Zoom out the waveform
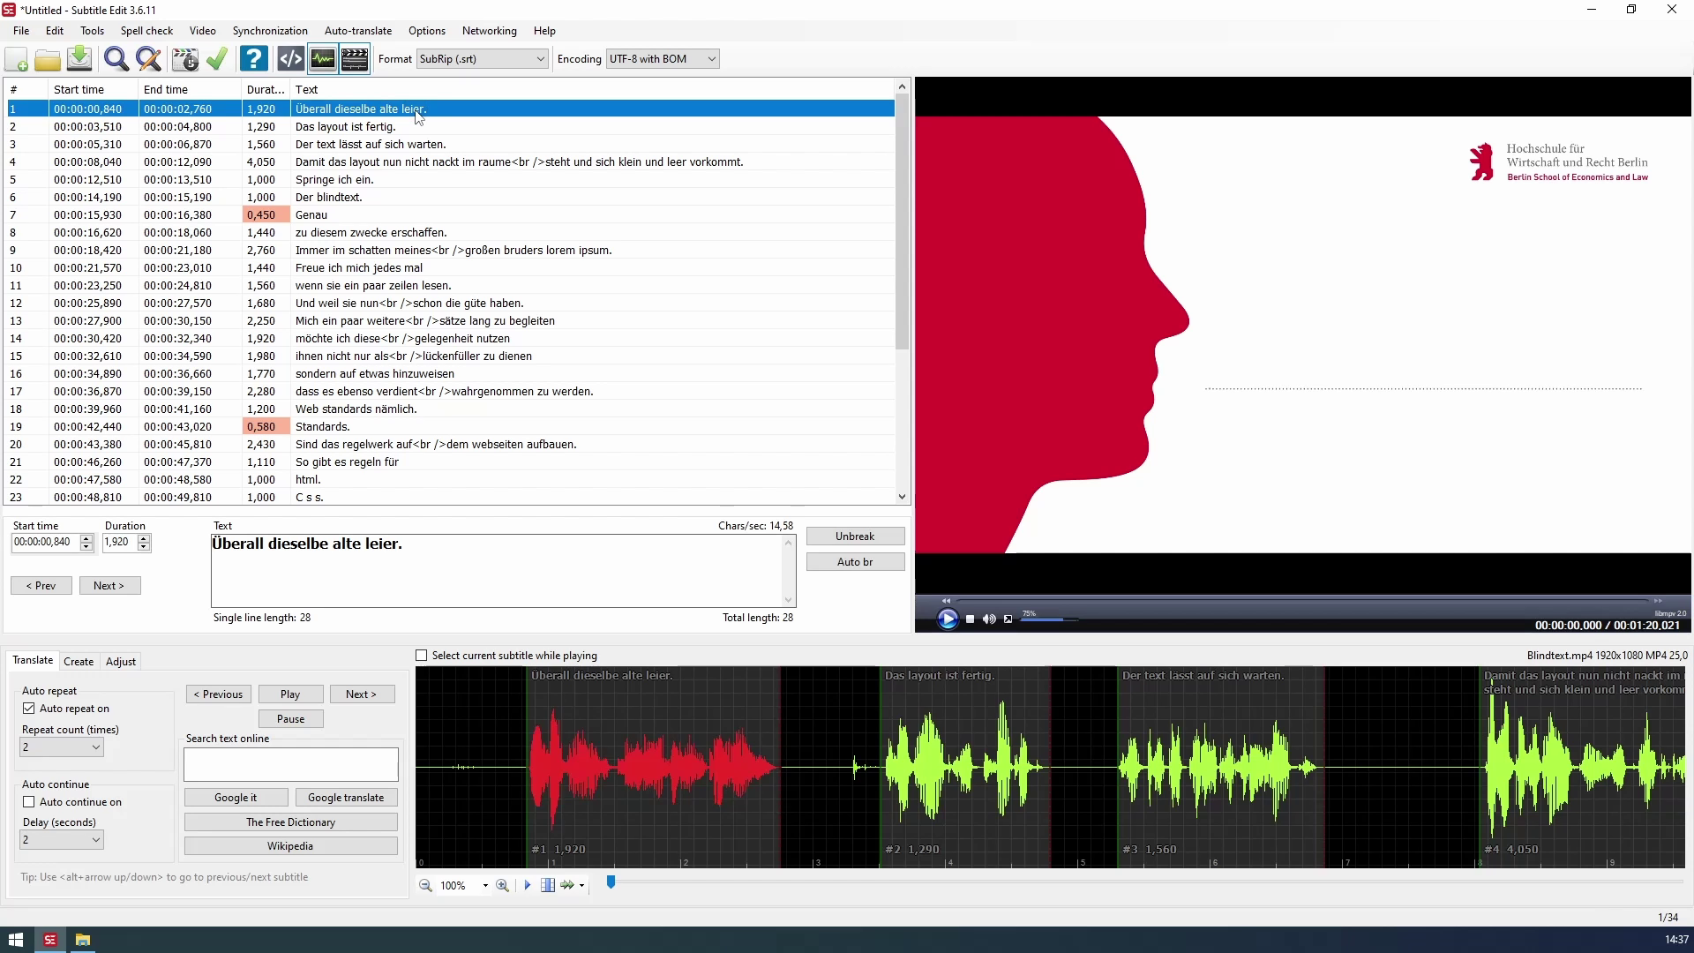Viewport: 1694px width, 953px height. click(425, 885)
